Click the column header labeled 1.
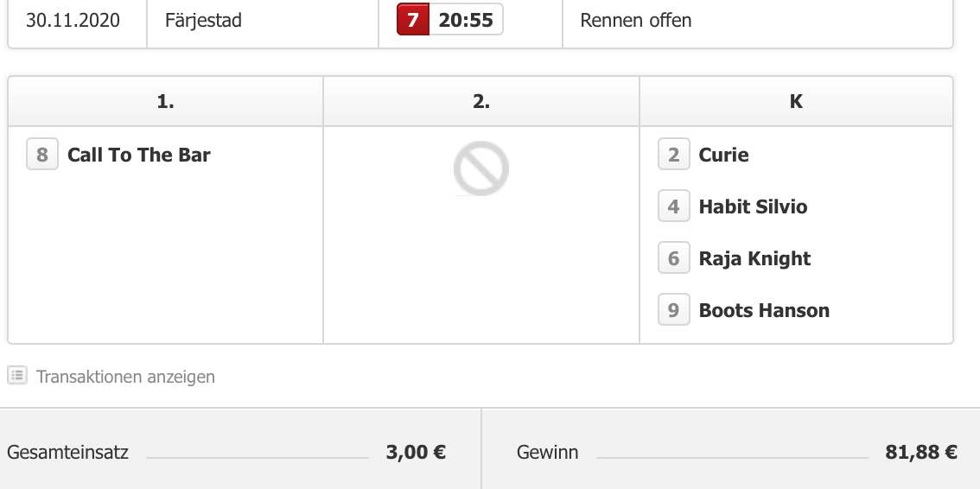 click(166, 101)
